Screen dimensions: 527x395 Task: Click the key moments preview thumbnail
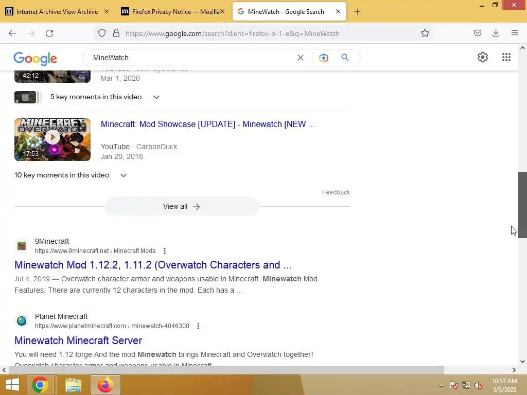click(x=26, y=97)
